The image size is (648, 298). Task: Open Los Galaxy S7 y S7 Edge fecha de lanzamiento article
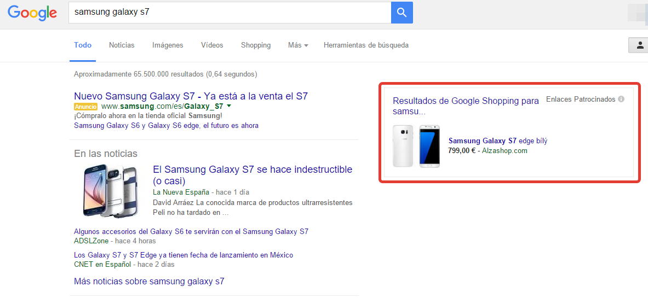(183, 255)
